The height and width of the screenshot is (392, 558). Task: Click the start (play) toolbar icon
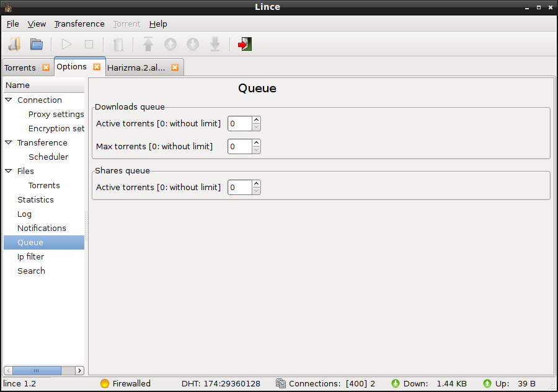pos(66,45)
